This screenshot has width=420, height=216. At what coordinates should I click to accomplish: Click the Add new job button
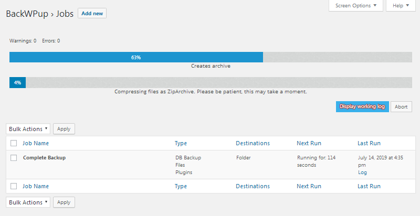(92, 13)
